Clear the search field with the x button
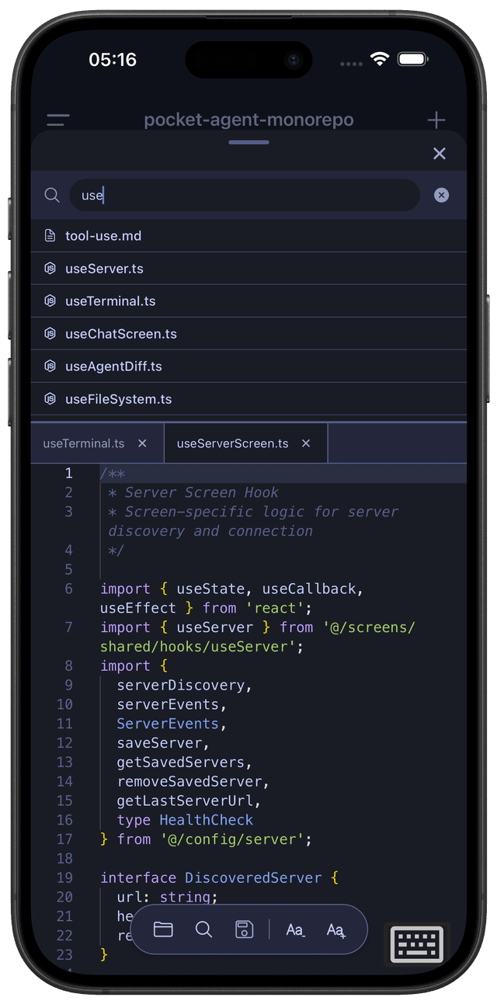497x1004 pixels. 441,195
